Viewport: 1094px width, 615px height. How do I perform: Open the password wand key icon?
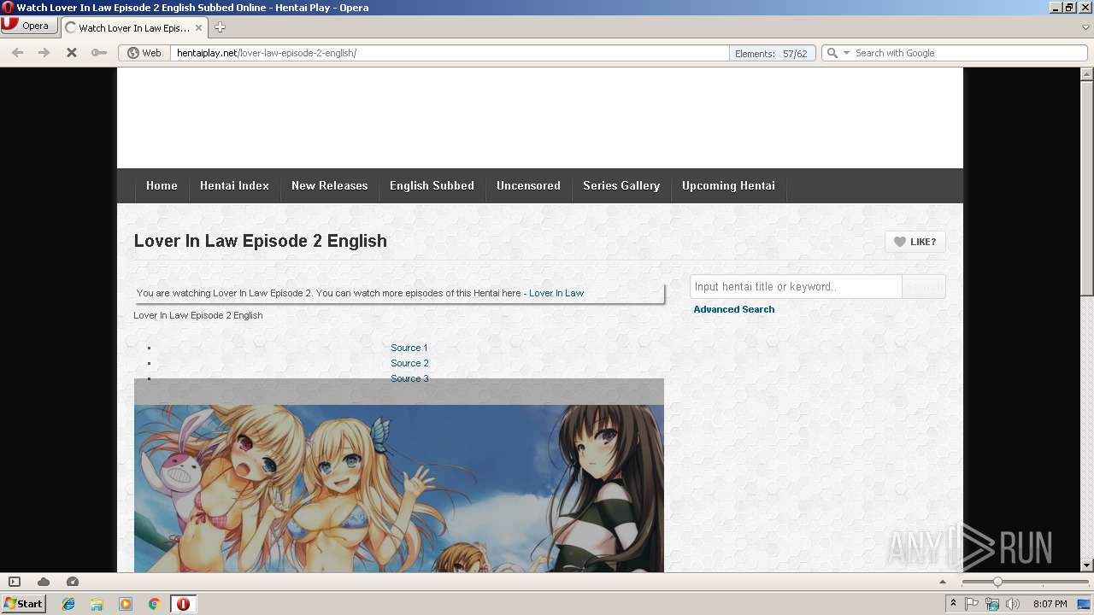pos(99,53)
